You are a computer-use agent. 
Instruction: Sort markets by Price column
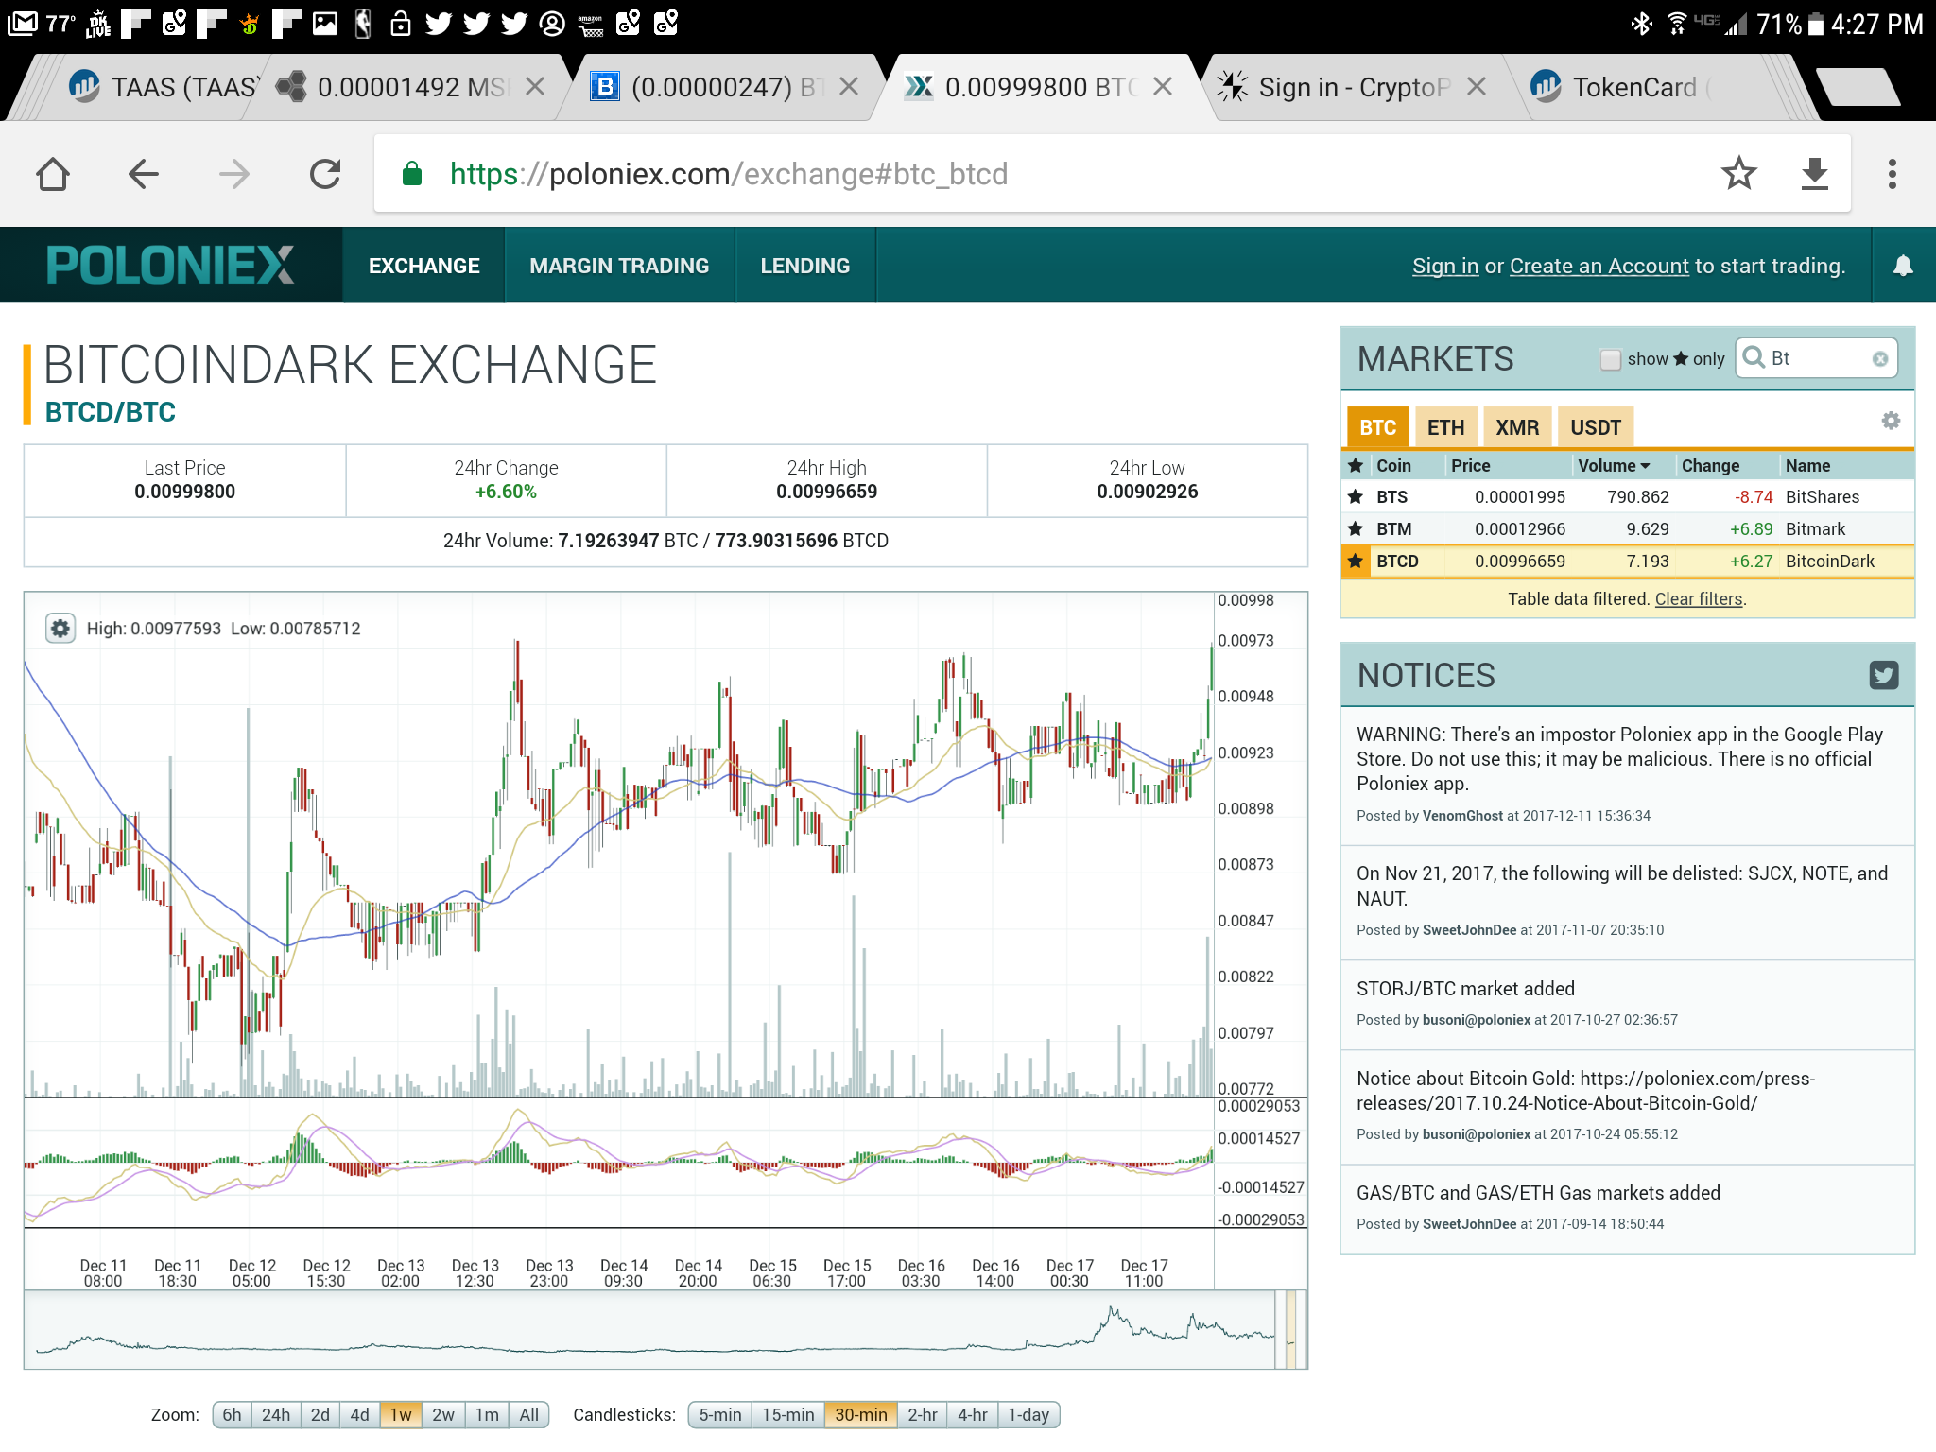[1470, 465]
